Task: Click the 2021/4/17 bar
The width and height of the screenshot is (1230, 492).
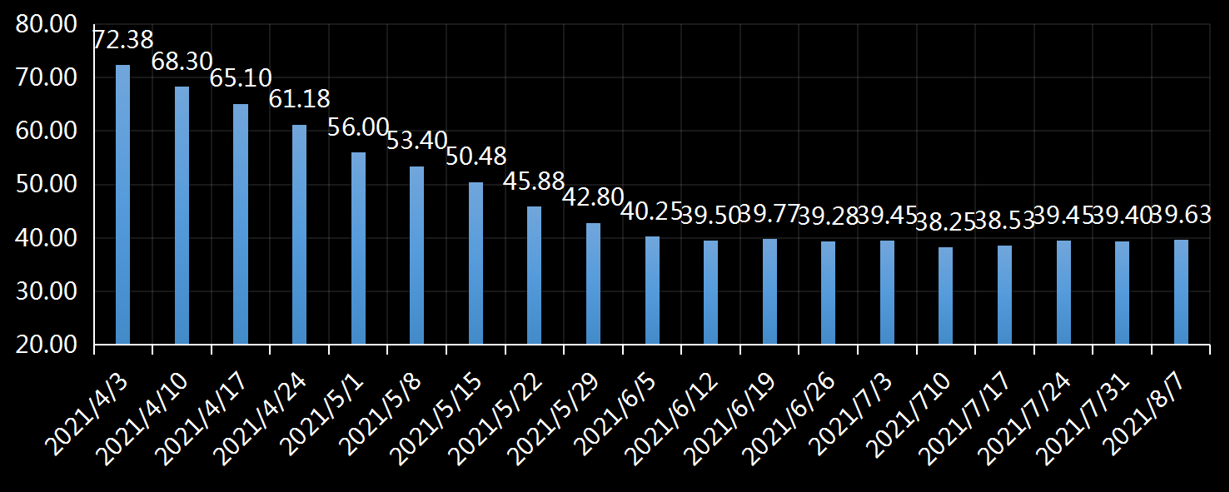Action: tap(241, 223)
